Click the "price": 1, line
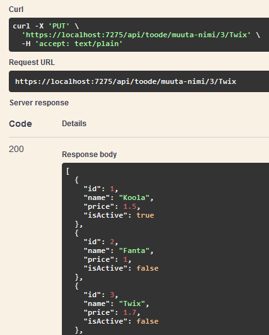 point(107,259)
